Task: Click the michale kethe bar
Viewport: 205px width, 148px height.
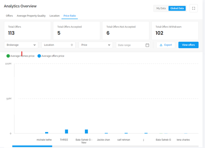Action: coord(47,132)
